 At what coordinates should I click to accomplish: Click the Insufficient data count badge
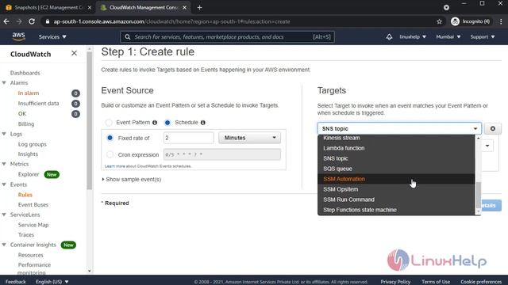coord(75,104)
